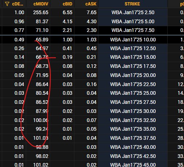Click call mid IV value 71.95

click(x=42, y=75)
